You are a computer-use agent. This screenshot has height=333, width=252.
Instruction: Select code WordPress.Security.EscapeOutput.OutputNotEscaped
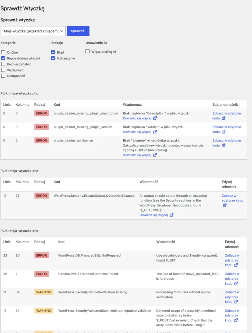(x=94, y=196)
